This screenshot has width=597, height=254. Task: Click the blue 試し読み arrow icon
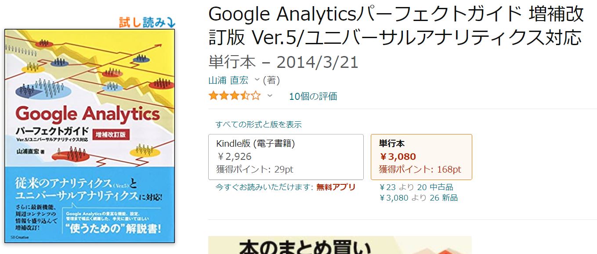pos(171,22)
